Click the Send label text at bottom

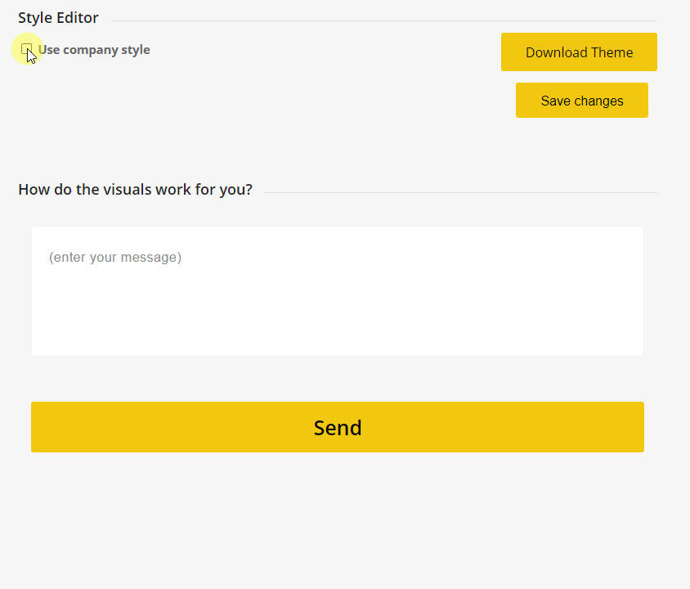pos(338,428)
